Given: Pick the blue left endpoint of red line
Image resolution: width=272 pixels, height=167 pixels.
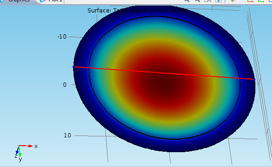Looking at the screenshot, I should tap(74, 67).
